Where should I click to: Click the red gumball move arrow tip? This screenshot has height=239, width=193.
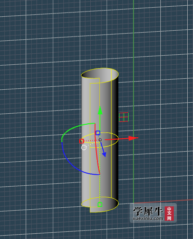133,138
